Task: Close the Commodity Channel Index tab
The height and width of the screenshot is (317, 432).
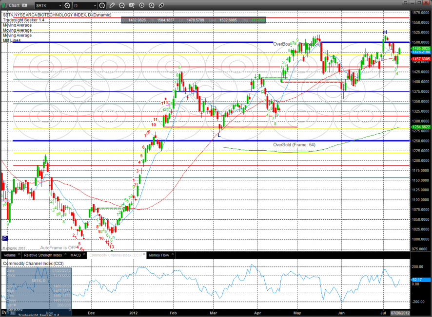Action: 143,255
